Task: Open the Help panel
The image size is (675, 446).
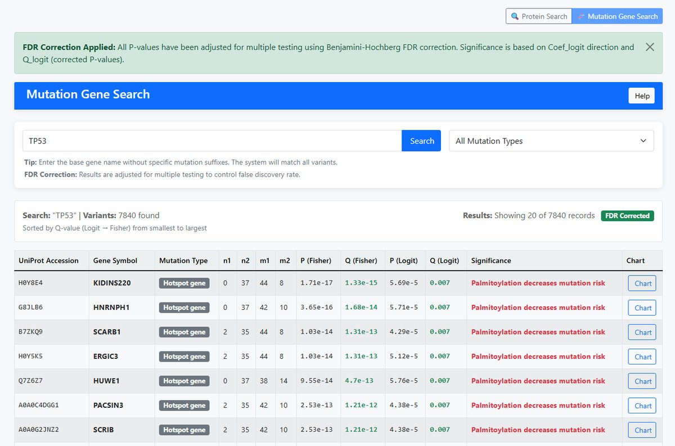Action: pyautogui.click(x=641, y=96)
